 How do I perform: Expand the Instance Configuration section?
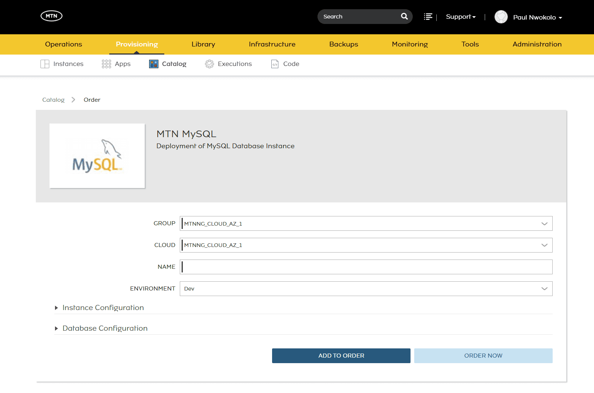click(x=103, y=307)
